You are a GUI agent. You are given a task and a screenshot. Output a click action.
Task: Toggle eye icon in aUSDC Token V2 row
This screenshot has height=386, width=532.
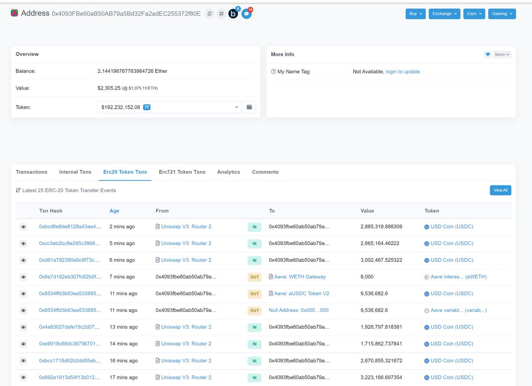pyautogui.click(x=23, y=294)
